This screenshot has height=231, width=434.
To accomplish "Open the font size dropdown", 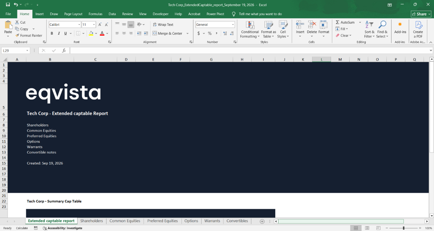I will pos(94,24).
